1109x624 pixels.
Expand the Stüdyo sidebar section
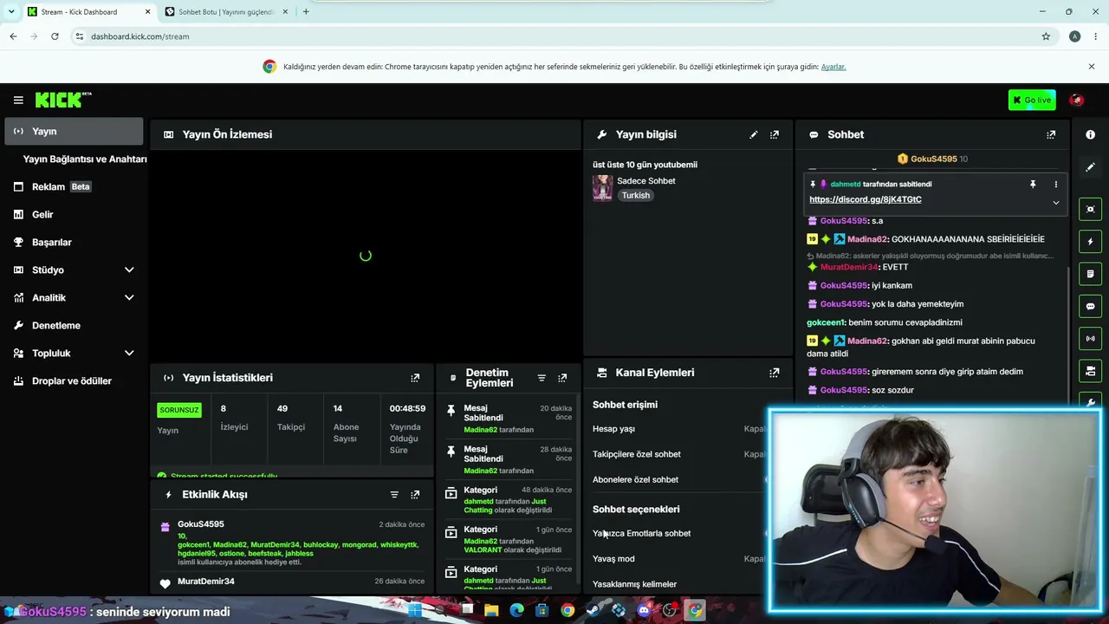coord(129,270)
